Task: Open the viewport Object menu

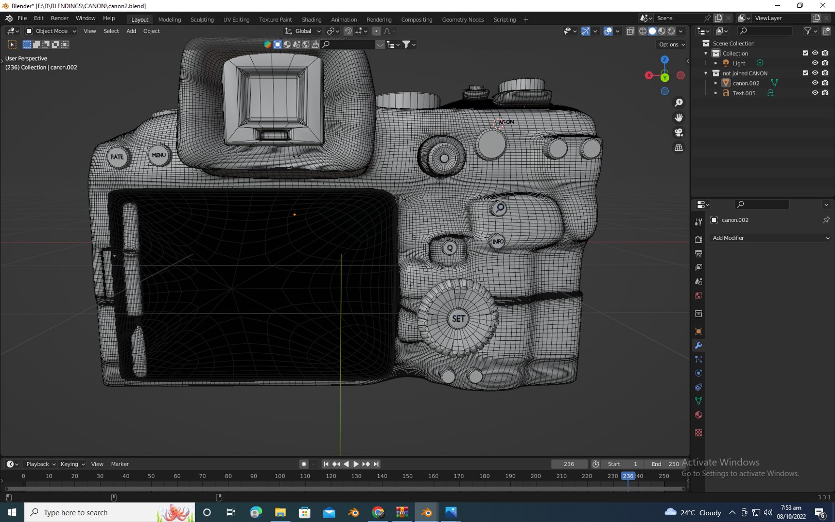Action: pyautogui.click(x=151, y=31)
